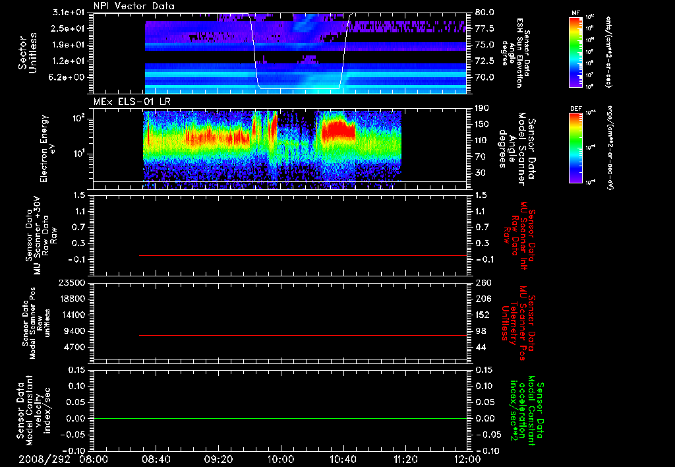Click the "11:20" time axis label

[x=405, y=459]
